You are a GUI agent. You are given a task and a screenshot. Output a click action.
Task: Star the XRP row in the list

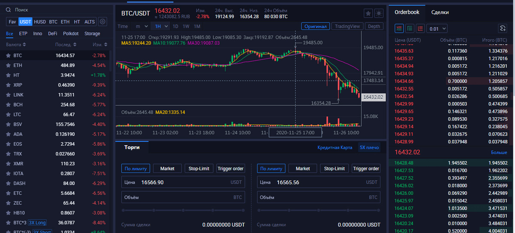pyautogui.click(x=8, y=85)
